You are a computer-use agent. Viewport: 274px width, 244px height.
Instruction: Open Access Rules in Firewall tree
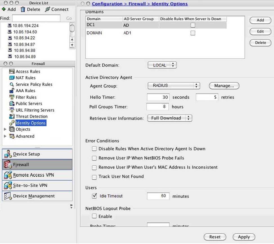pyautogui.click(x=28, y=72)
